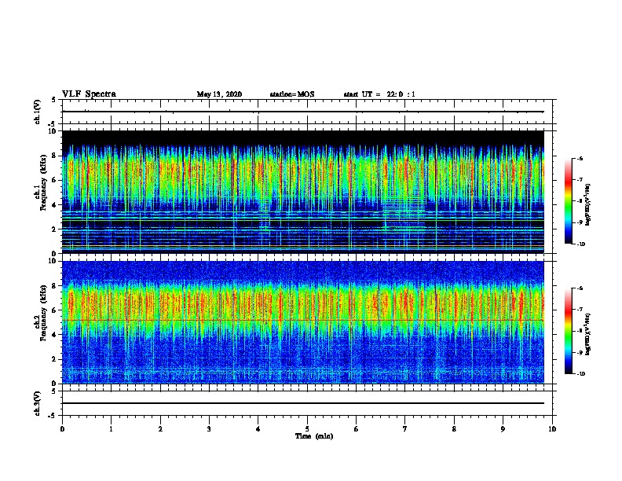The width and height of the screenshot is (622, 481).
Task: Click the ch.2 frequency axis "4" tick label
Action: 54,335
